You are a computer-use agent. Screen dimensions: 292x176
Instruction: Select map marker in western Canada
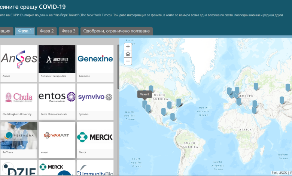click(x=151, y=89)
